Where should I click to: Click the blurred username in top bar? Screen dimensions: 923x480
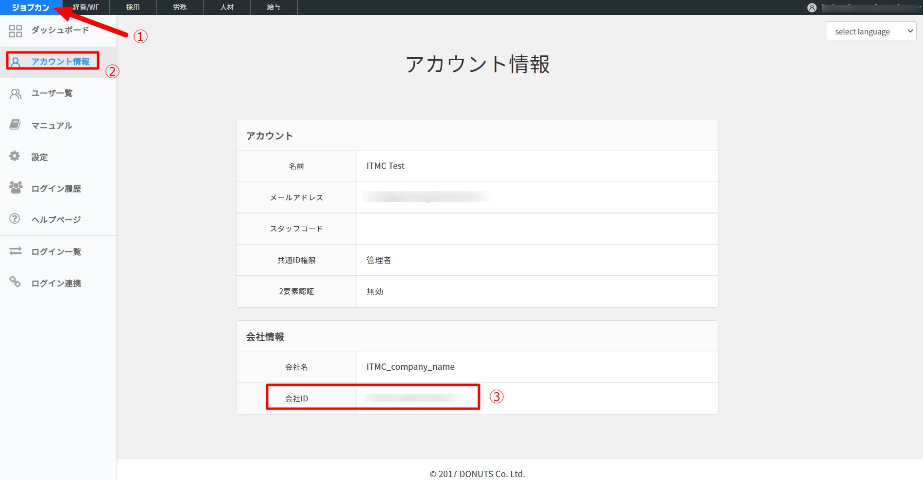pyautogui.click(x=870, y=8)
